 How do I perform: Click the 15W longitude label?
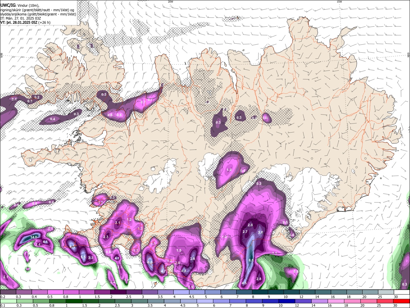(x=339, y=2)
